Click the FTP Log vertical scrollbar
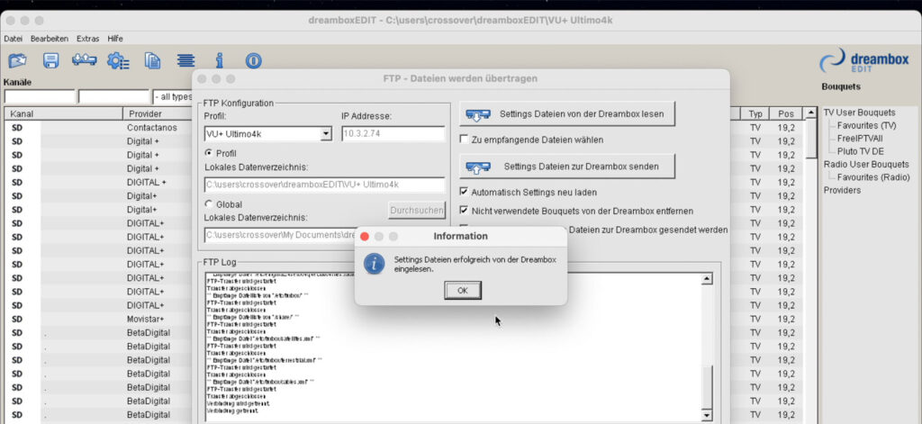922x424 pixels. coord(706,342)
